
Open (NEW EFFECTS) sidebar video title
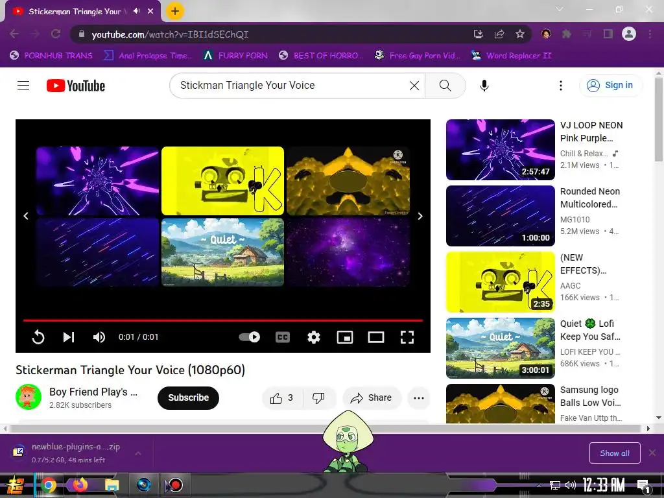pyautogui.click(x=583, y=264)
